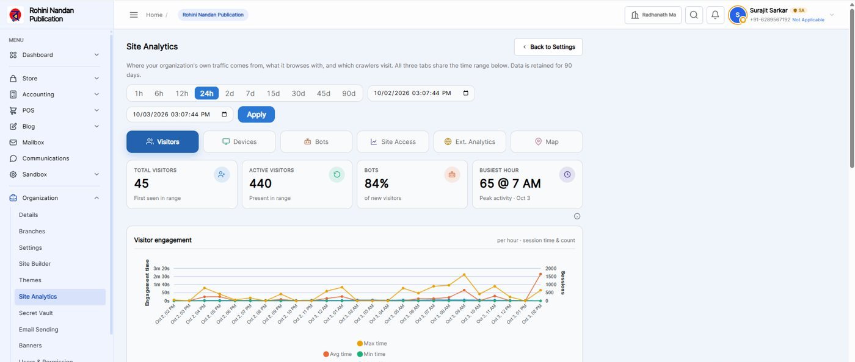The image size is (855, 362).
Task: Select the 1h time range
Action: click(x=139, y=93)
